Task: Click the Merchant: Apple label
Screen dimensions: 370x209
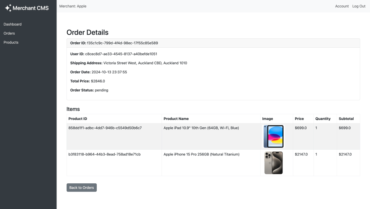Action: pyautogui.click(x=73, y=6)
